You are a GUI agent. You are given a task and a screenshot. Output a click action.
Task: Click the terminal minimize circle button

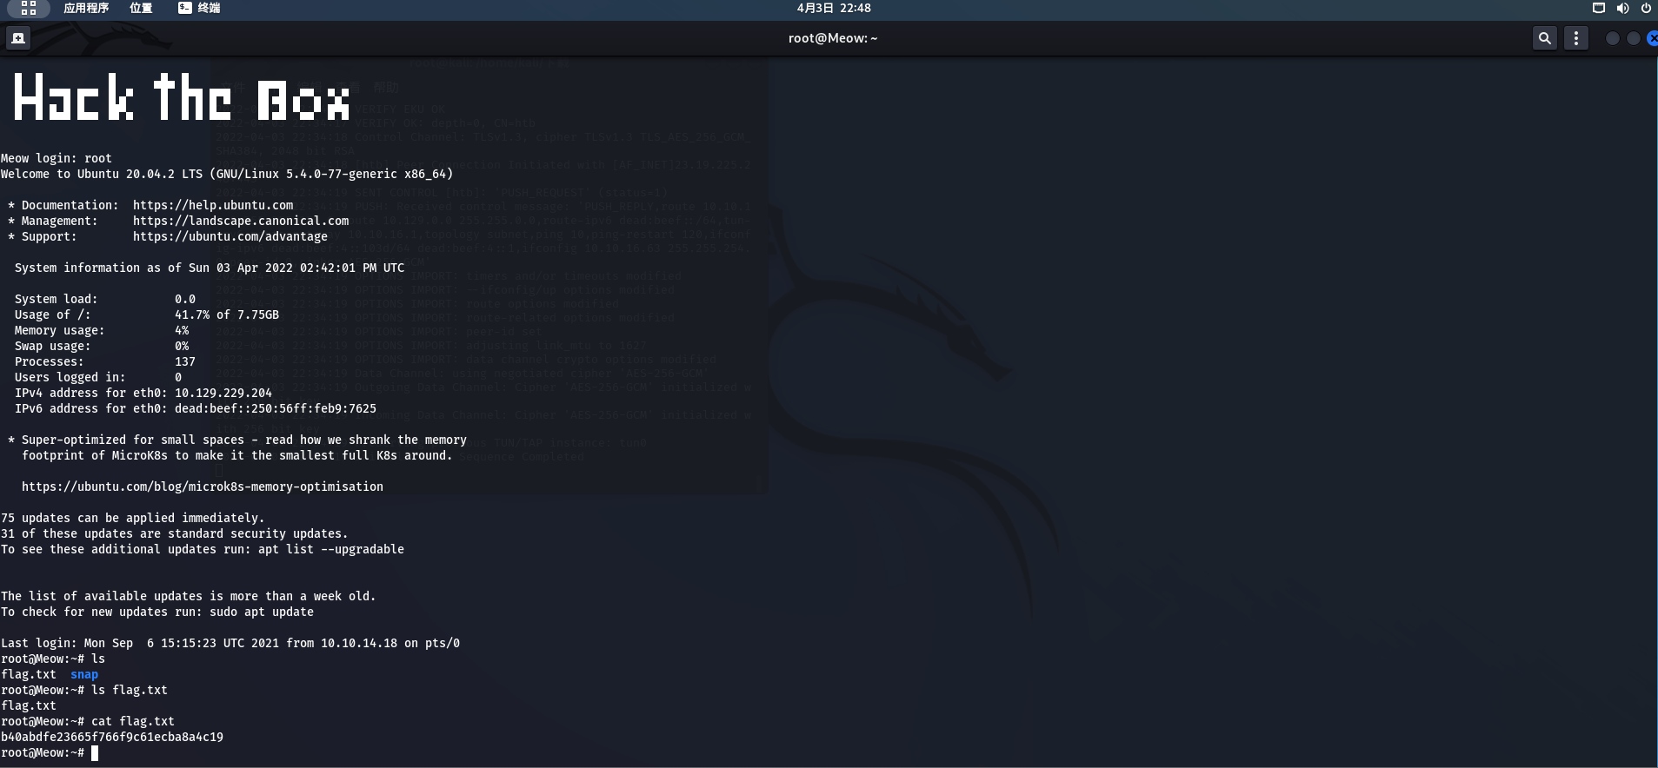point(1612,38)
